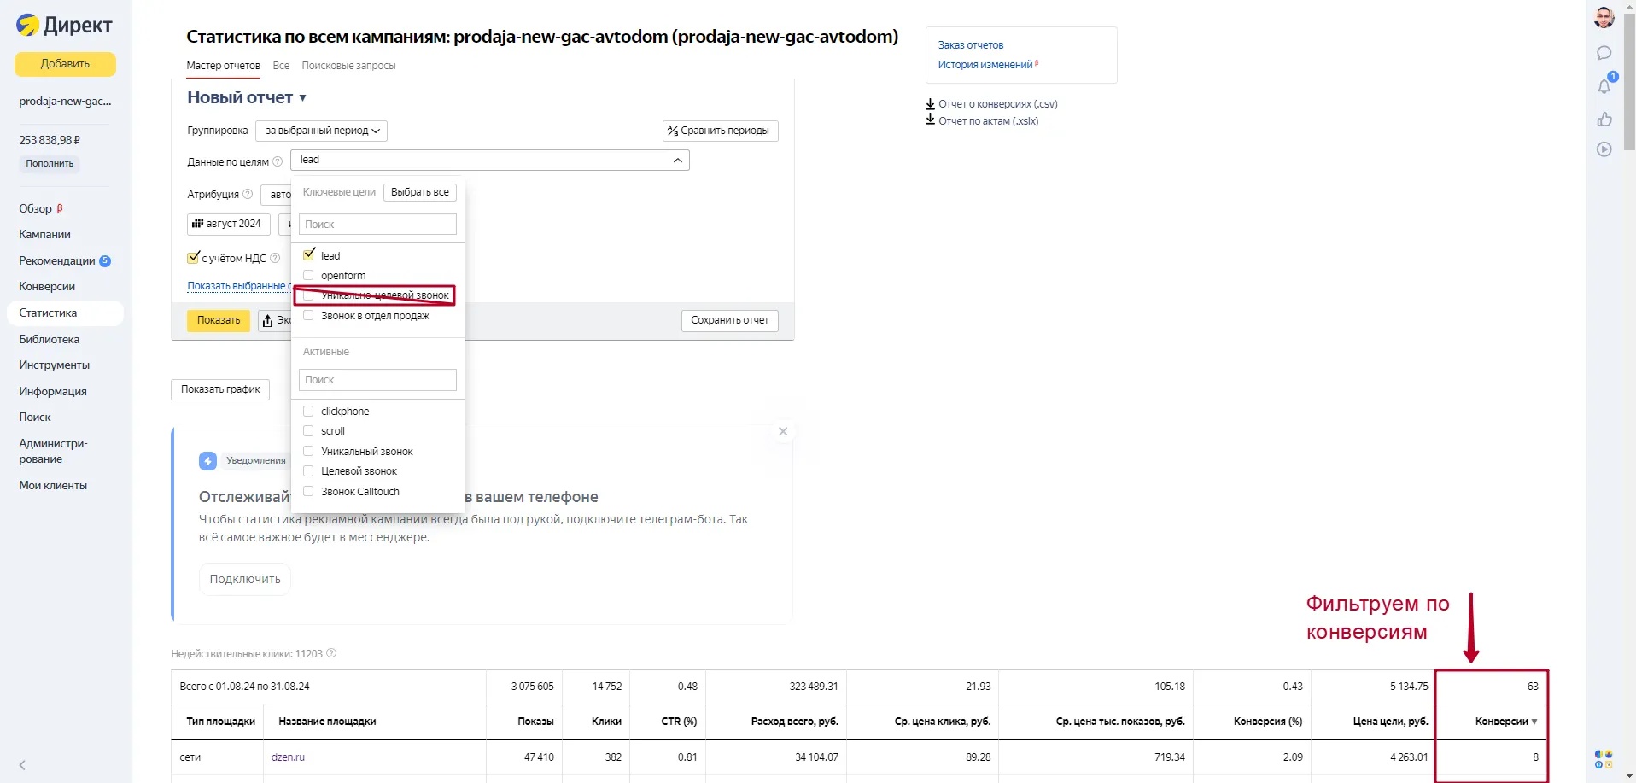
Task: Check the openform goal
Action: (x=309, y=275)
